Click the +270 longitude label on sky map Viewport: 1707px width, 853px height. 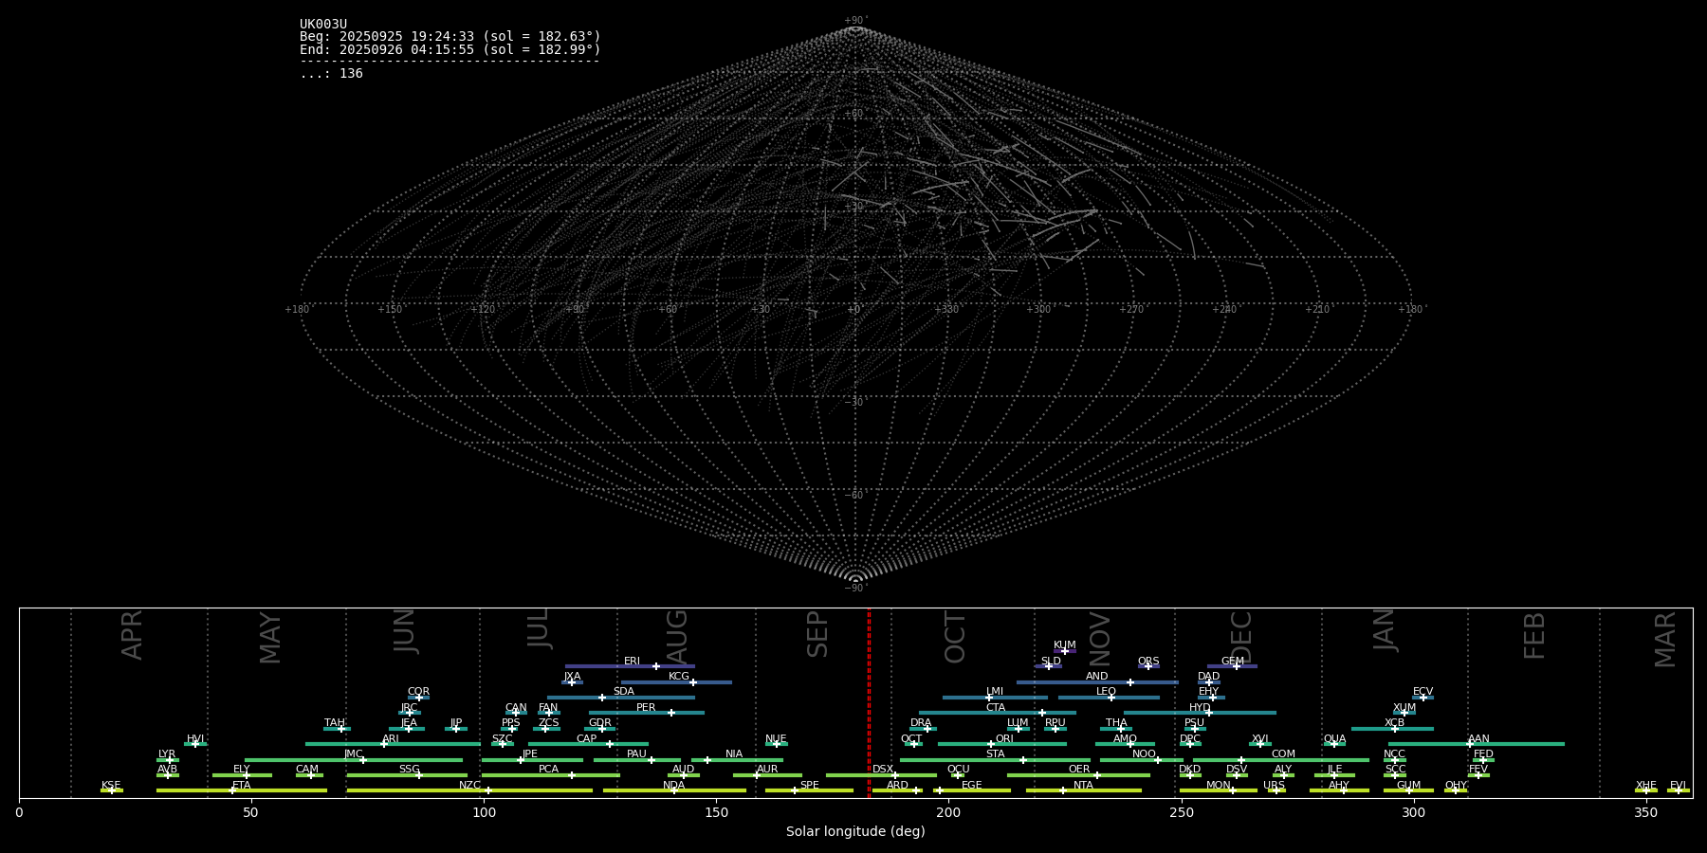click(x=1131, y=310)
